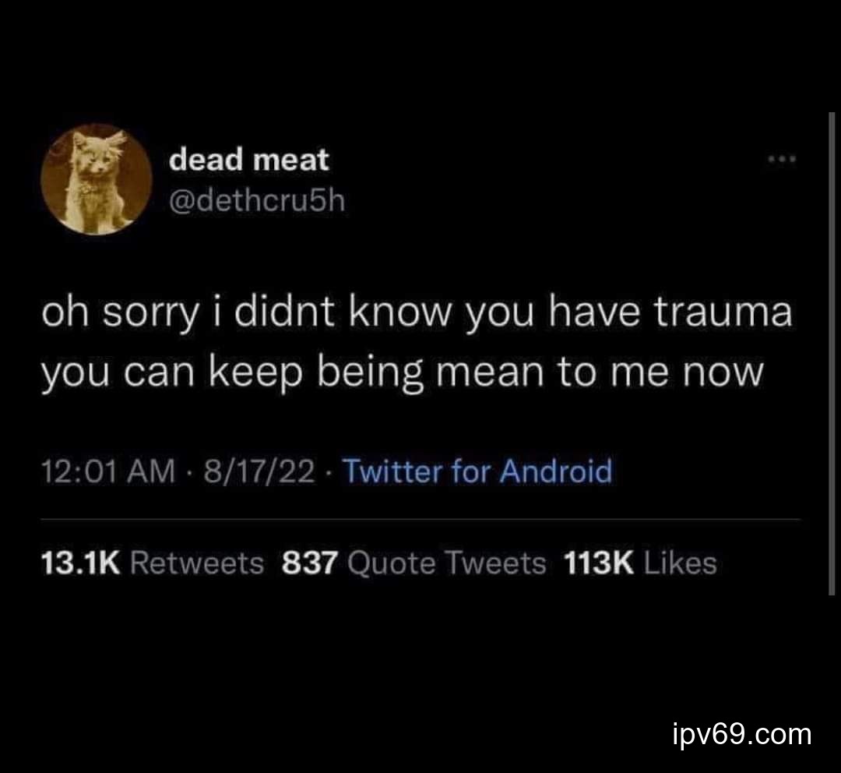Click the tweet line starting 'you can keep'
The width and height of the screenshot is (841, 773).
402,374
